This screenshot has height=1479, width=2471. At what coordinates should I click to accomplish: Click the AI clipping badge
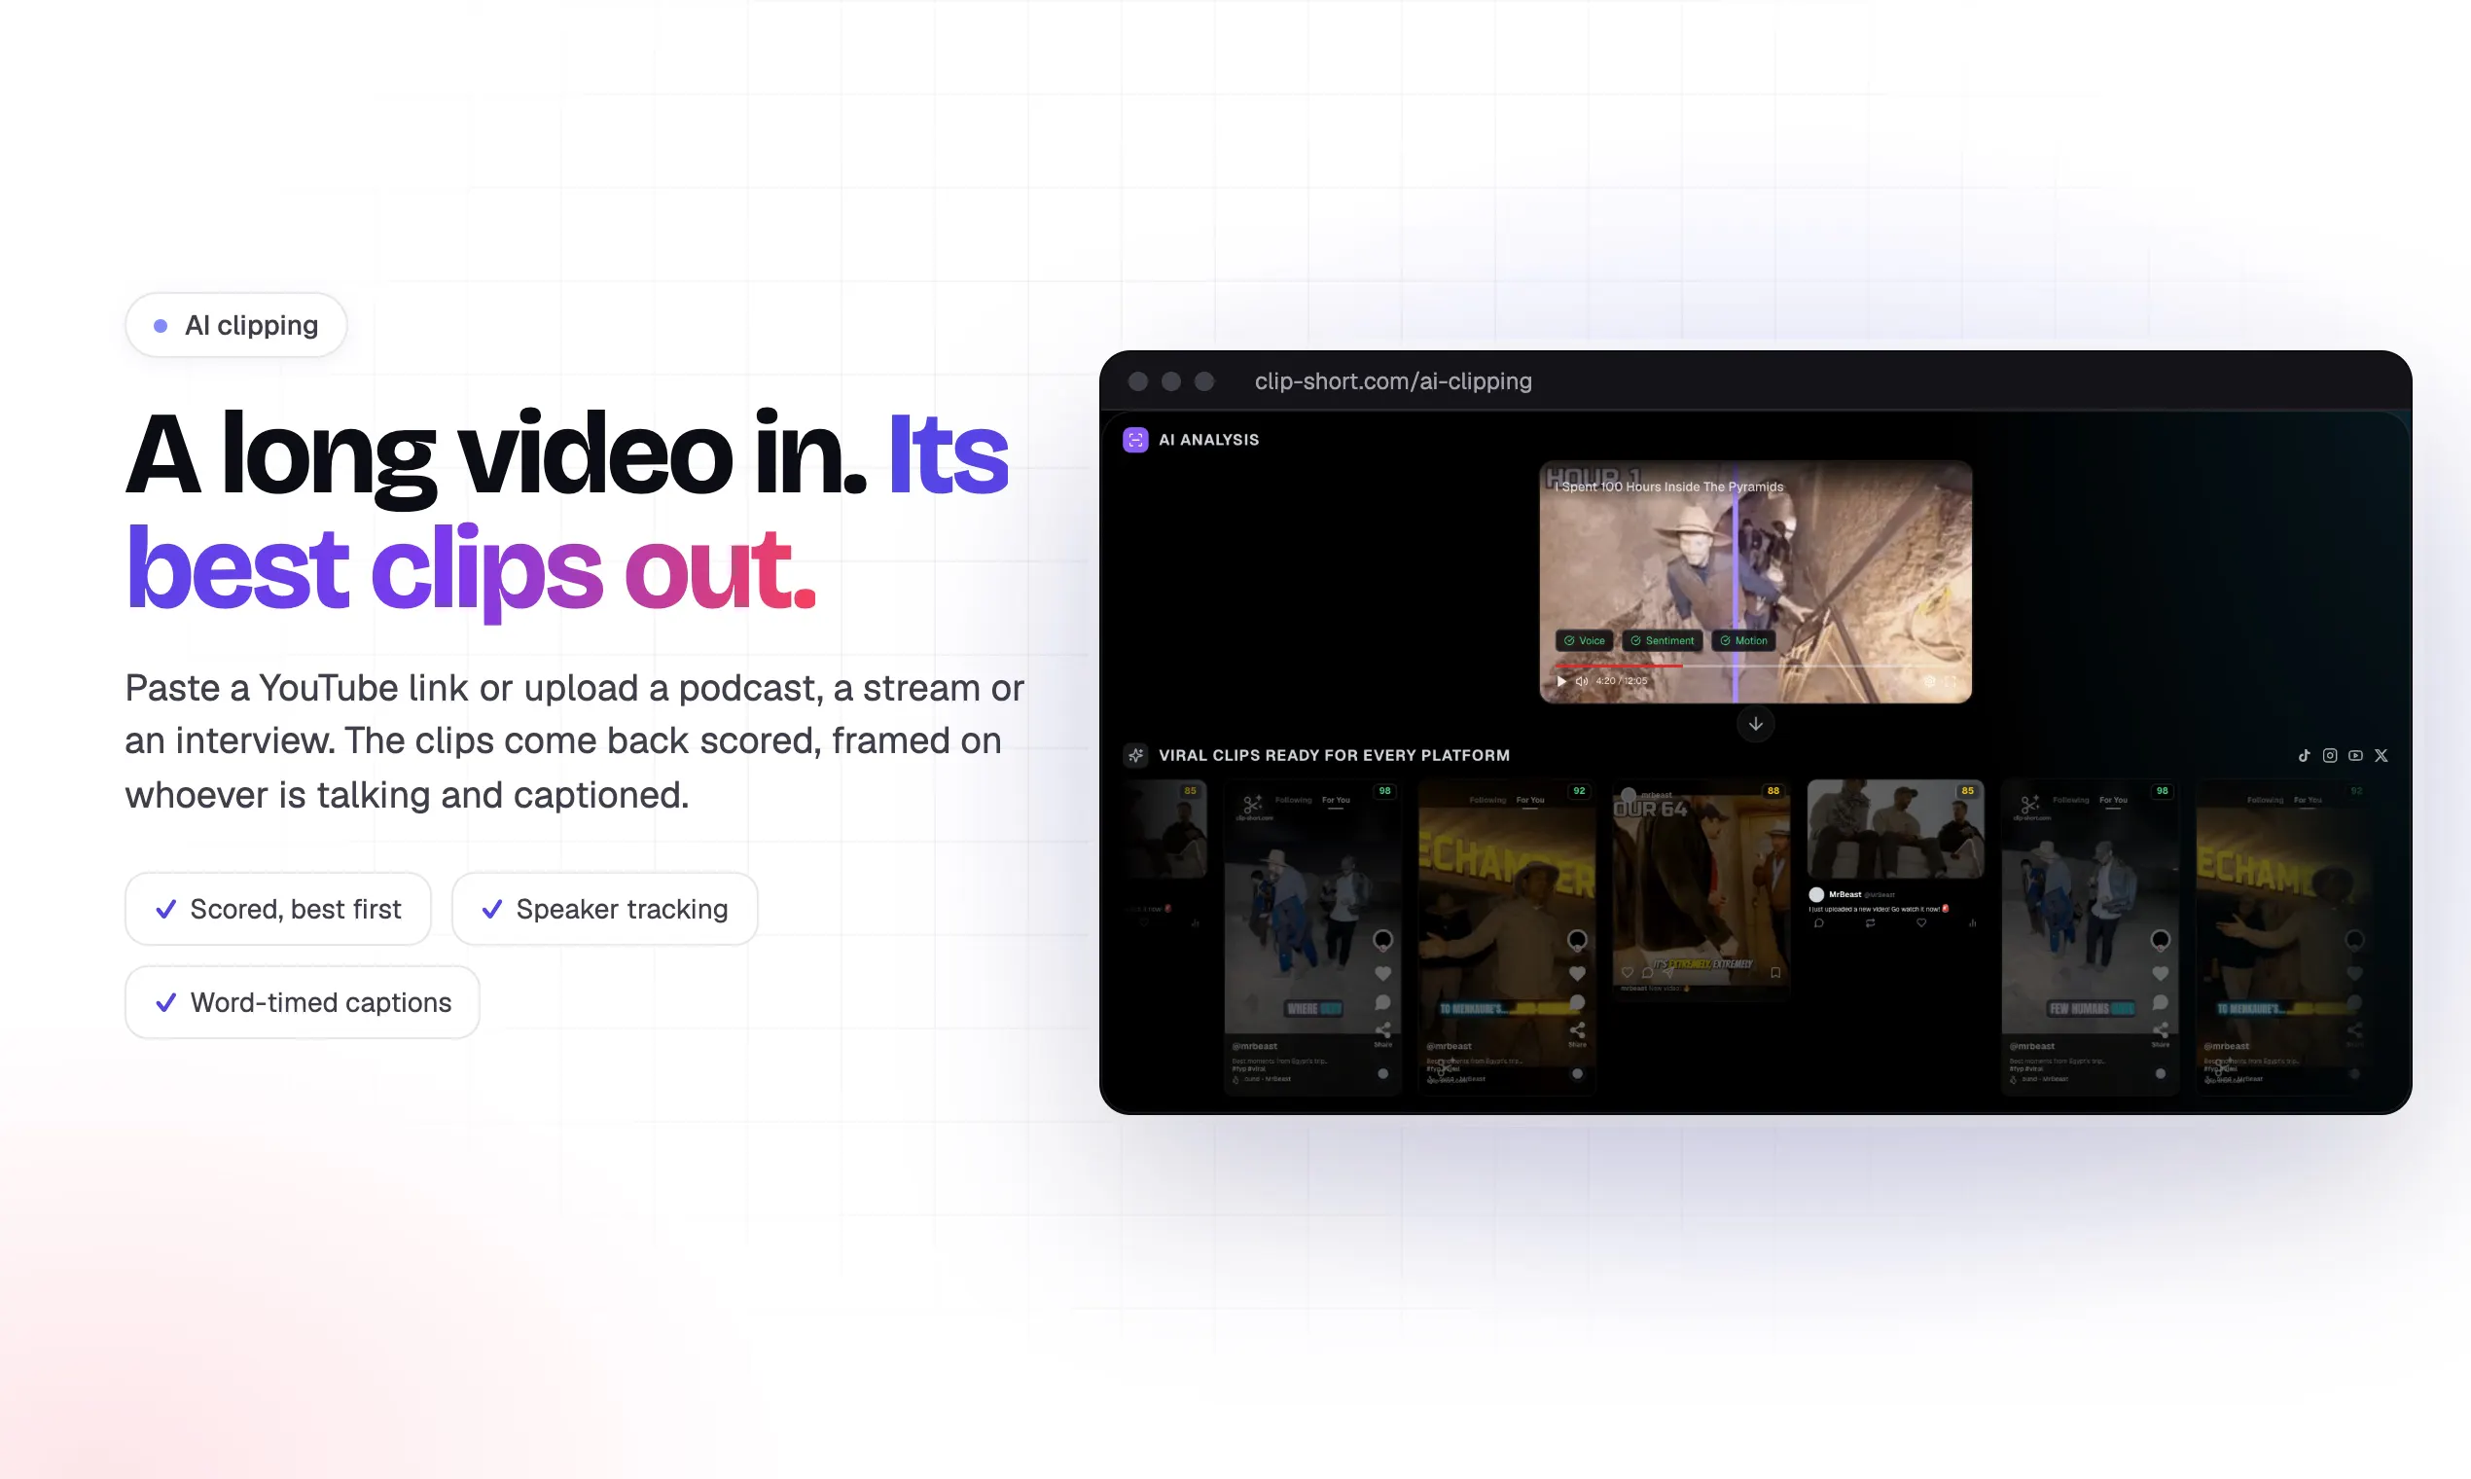236,325
